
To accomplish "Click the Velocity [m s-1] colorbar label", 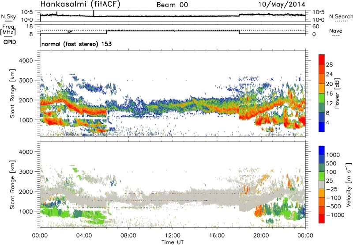I will [349, 185].
